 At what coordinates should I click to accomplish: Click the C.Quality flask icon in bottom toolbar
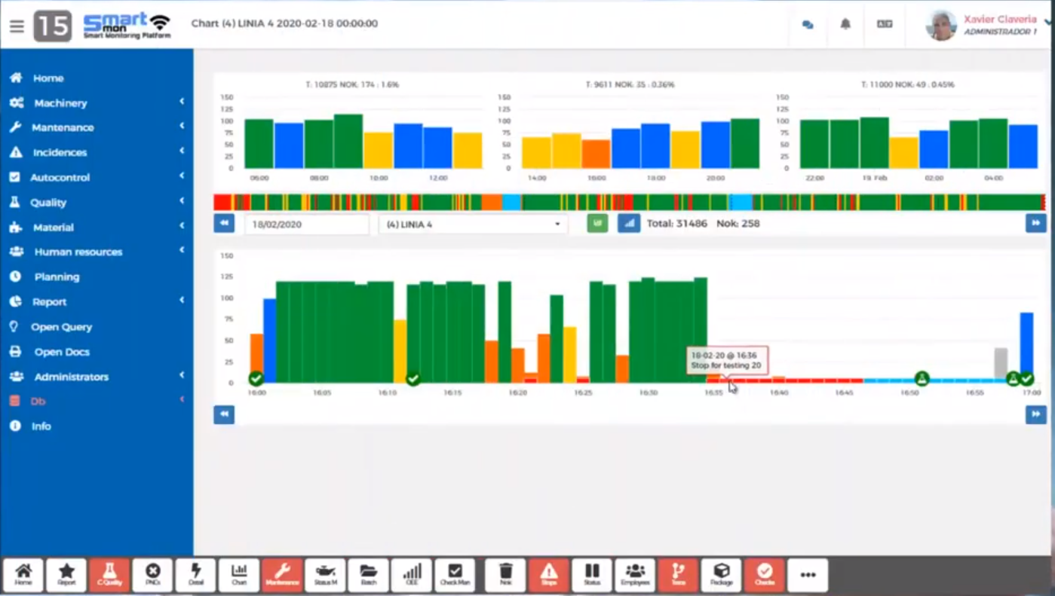click(109, 575)
